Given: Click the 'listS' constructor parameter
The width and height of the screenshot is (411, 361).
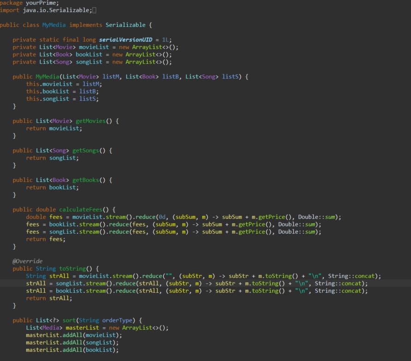Looking at the screenshot, I should coord(230,77).
